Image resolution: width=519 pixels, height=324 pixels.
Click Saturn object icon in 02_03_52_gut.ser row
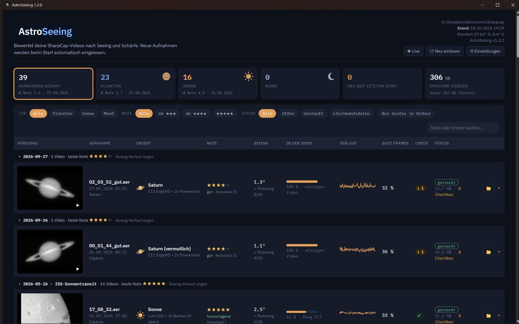click(140, 188)
